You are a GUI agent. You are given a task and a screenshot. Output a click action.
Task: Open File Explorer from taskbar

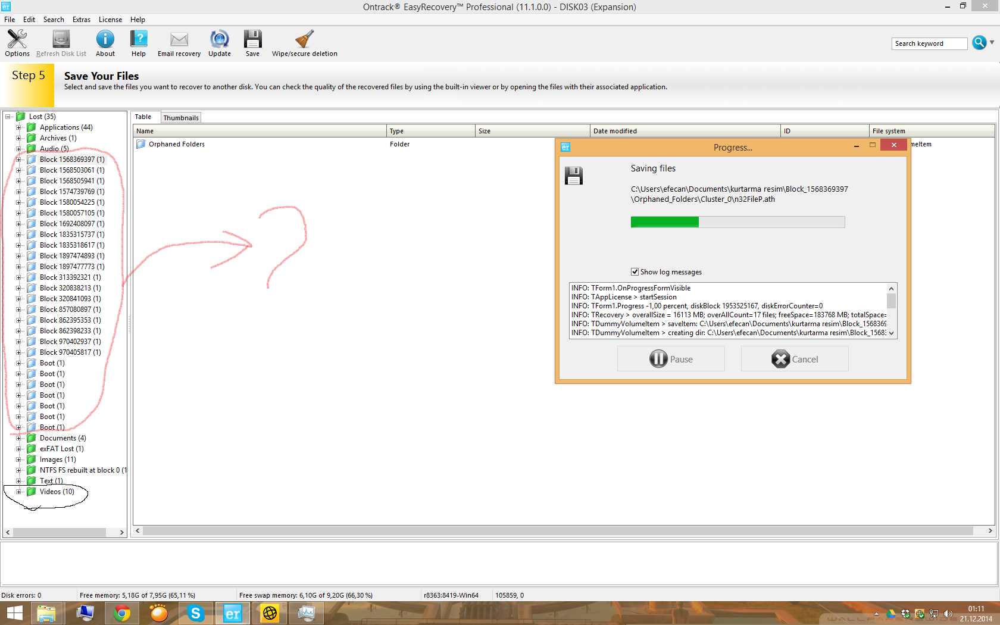46,613
